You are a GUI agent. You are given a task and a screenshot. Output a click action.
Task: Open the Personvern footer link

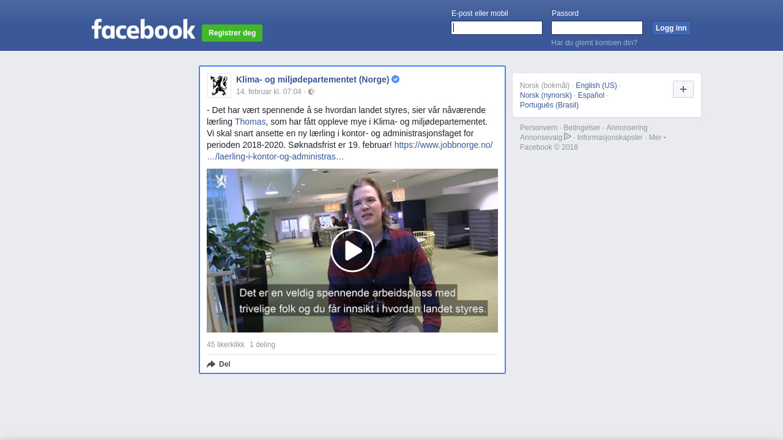coord(538,128)
